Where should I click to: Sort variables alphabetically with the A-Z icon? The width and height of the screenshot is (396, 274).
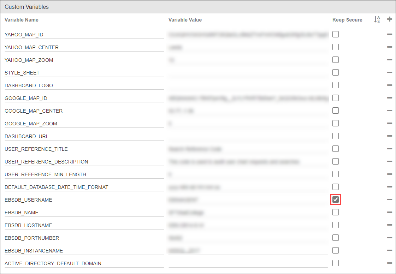pyautogui.click(x=377, y=20)
